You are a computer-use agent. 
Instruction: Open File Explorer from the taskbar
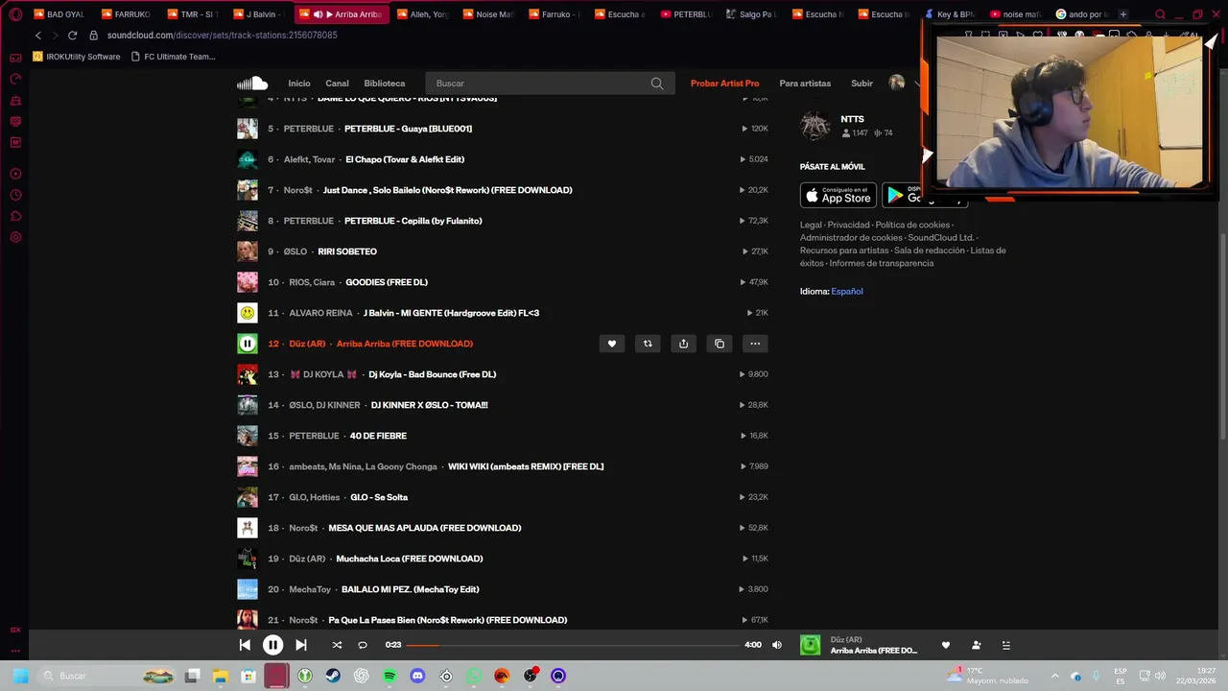[x=221, y=676]
